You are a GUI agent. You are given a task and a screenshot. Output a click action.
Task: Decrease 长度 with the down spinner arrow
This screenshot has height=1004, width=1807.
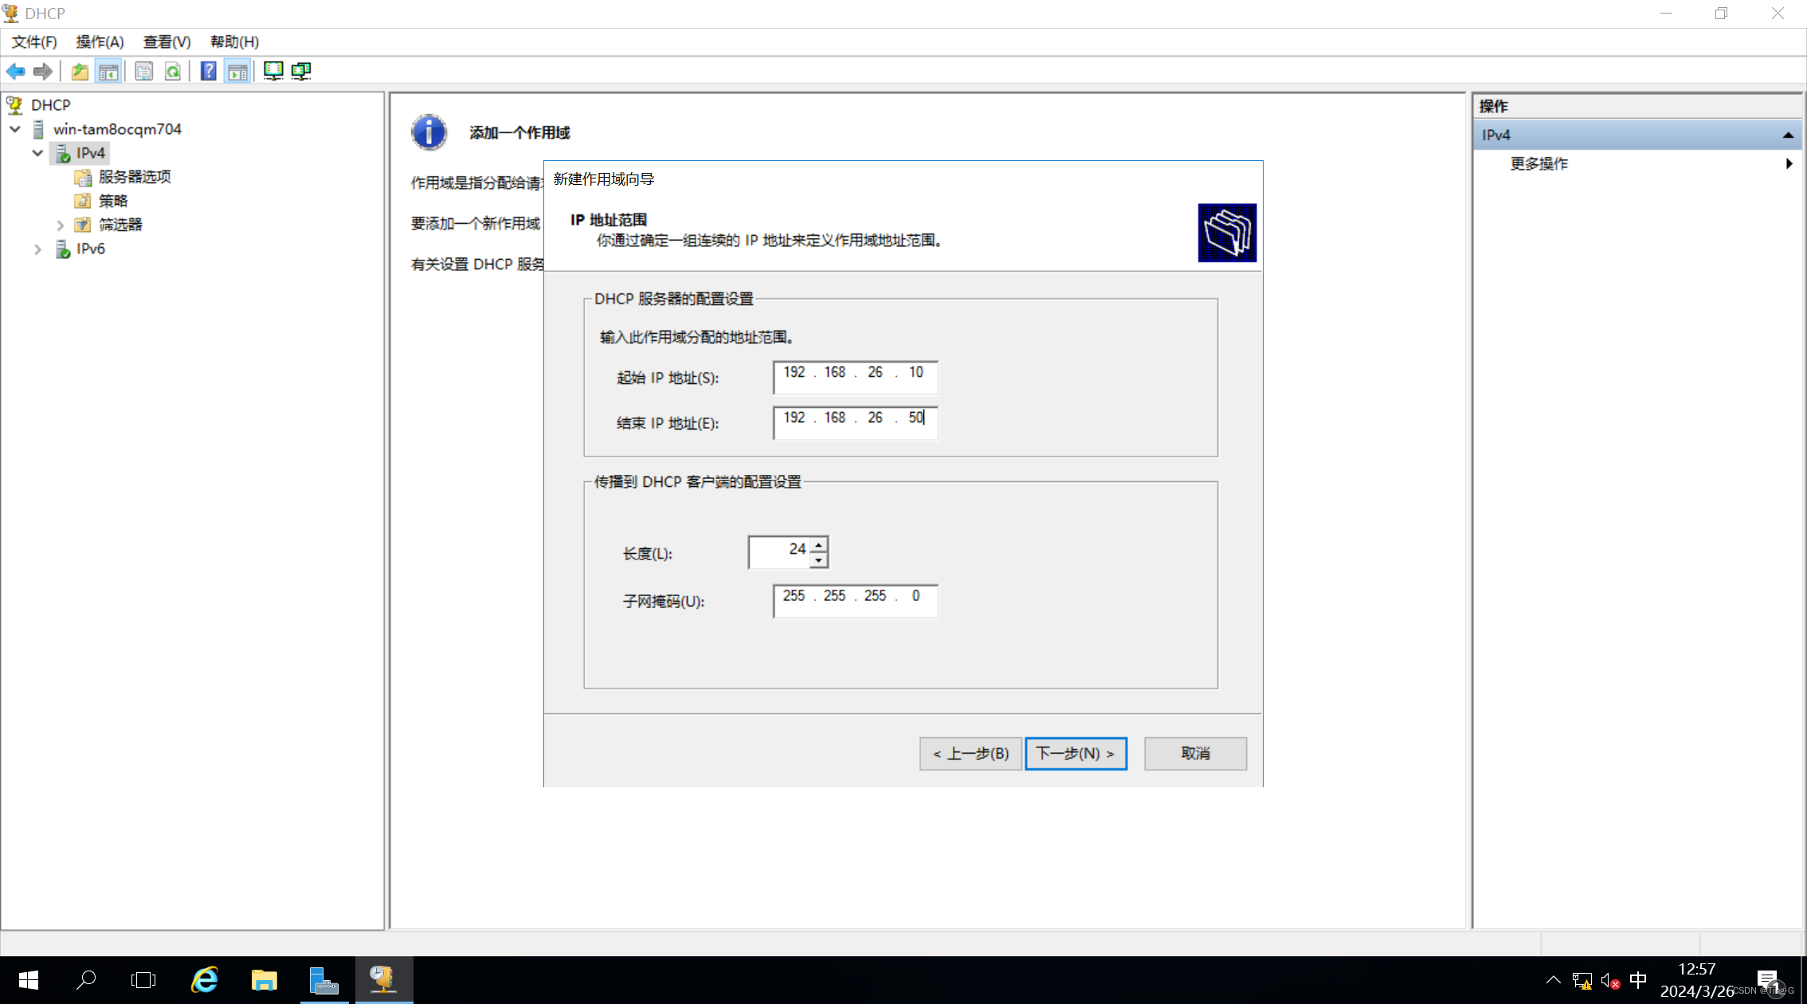819,560
